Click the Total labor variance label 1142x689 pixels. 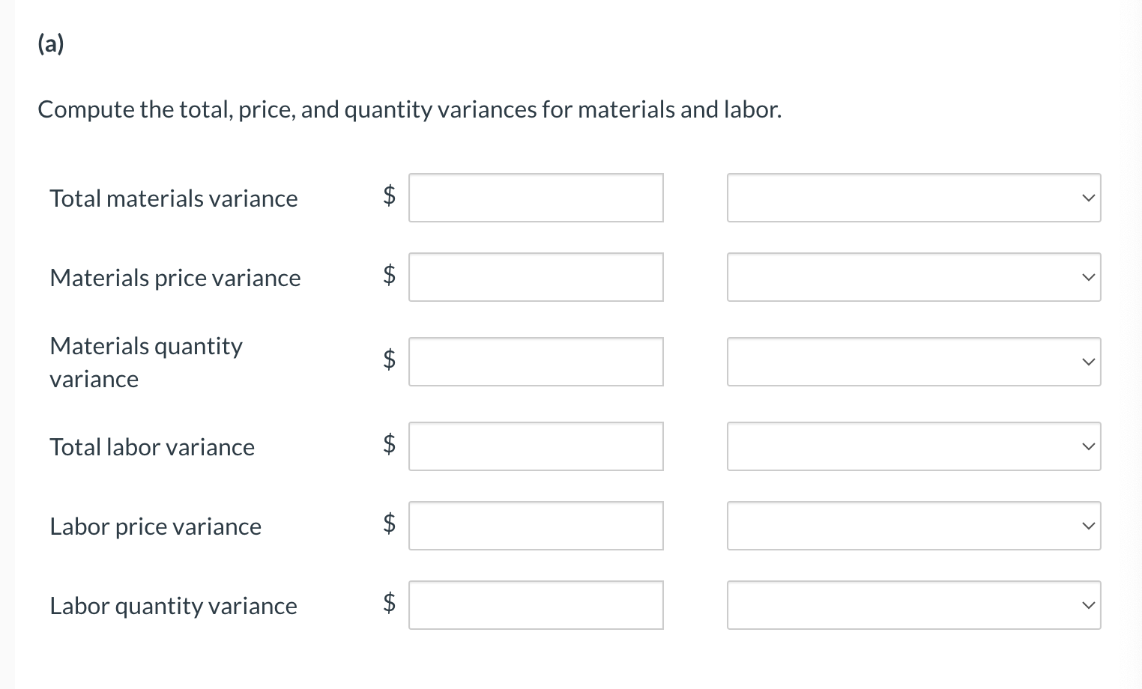(x=151, y=446)
